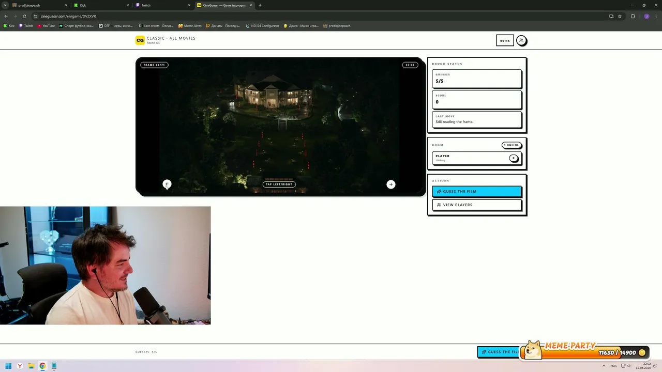Screen dimensions: 662x372
Task: Open the Windows Start menu
Action: [x=8, y=366]
